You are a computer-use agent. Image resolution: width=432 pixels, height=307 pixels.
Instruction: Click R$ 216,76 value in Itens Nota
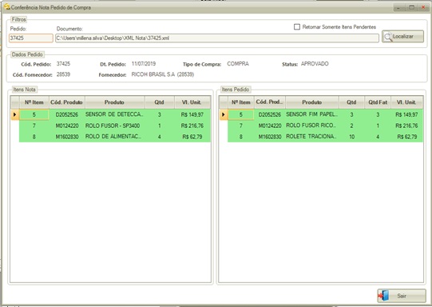tap(192, 126)
